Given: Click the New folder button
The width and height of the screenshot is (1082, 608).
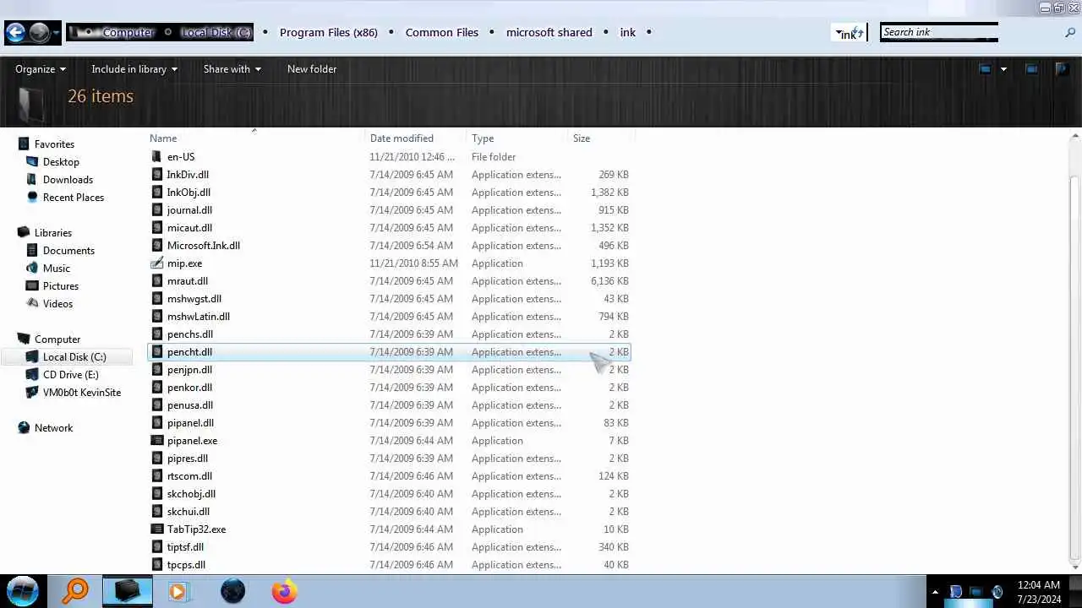Looking at the screenshot, I should click(x=312, y=69).
